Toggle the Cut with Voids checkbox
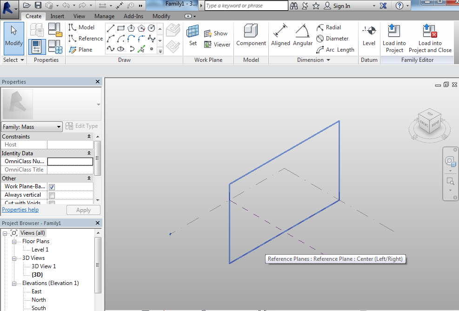 52,203
